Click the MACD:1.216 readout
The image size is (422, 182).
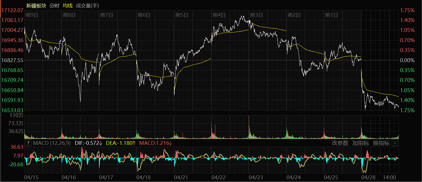pyautogui.click(x=155, y=143)
